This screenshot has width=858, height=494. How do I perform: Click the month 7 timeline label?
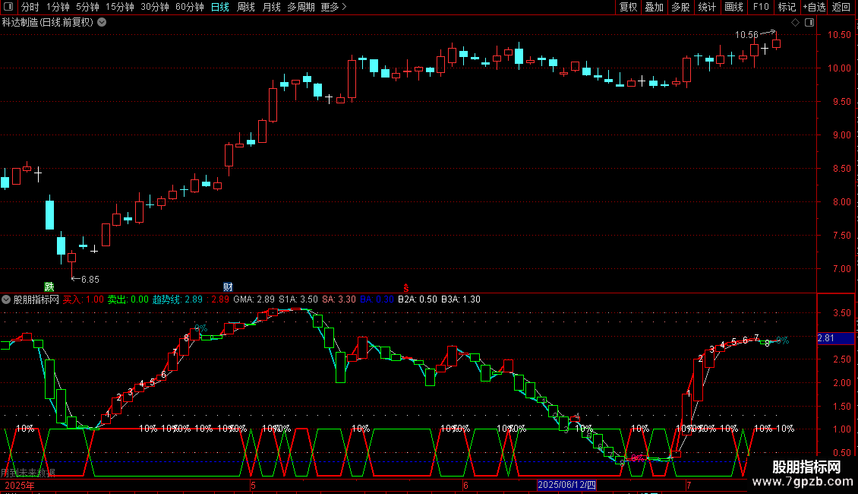[x=689, y=485]
